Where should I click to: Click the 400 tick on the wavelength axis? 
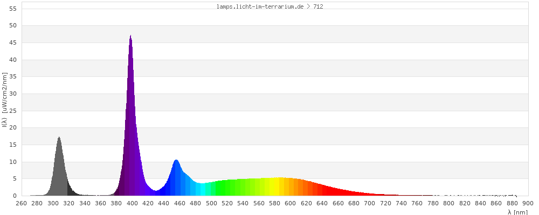[x=132, y=203]
